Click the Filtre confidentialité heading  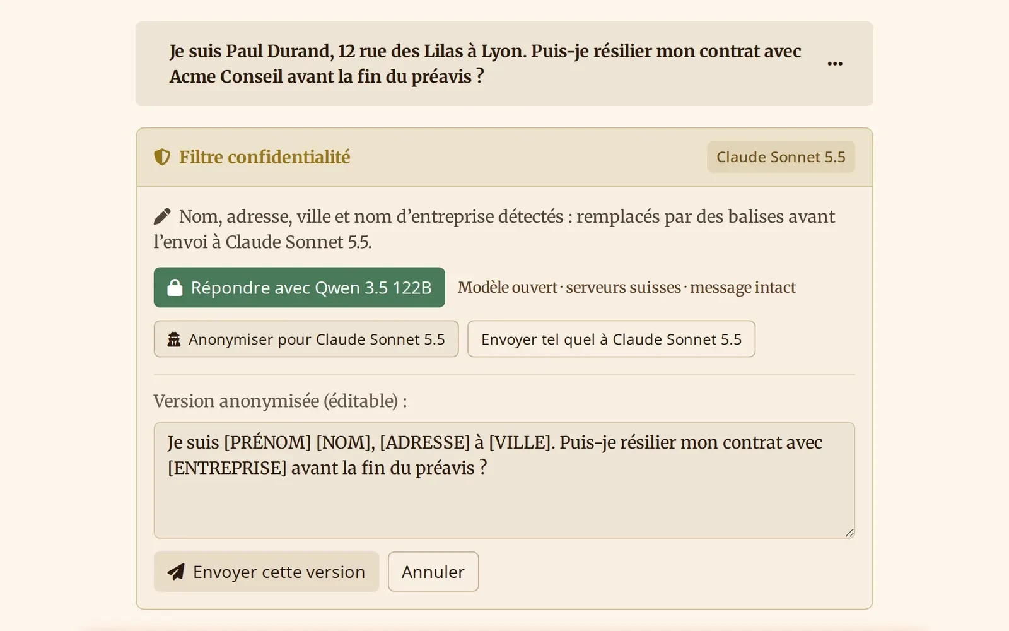265,157
